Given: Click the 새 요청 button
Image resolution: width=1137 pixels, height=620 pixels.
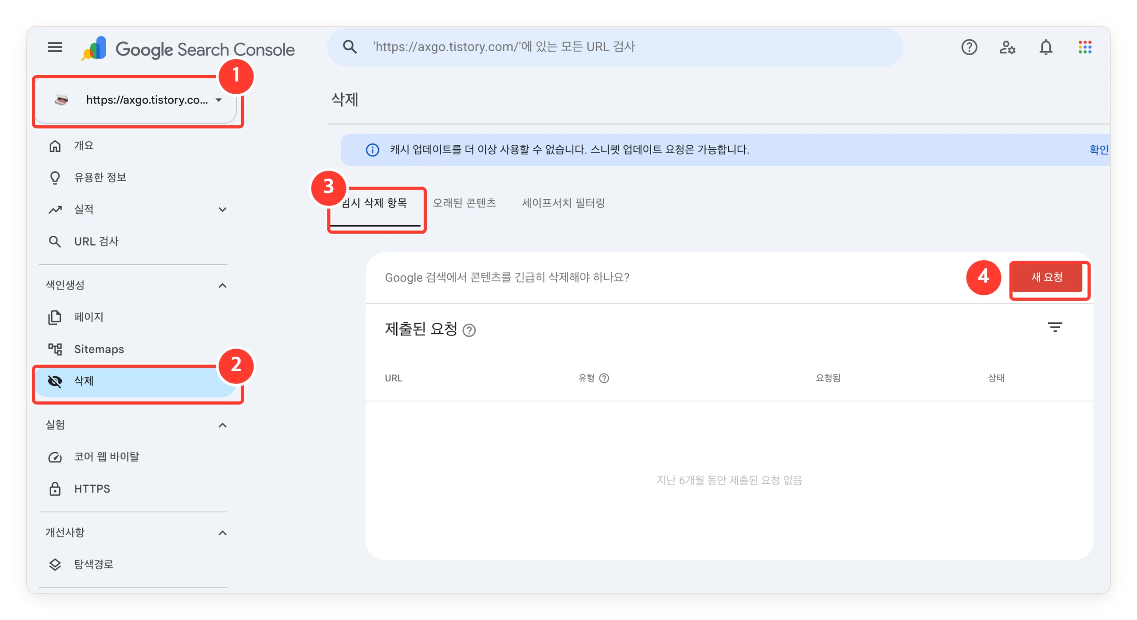Looking at the screenshot, I should 1046,278.
